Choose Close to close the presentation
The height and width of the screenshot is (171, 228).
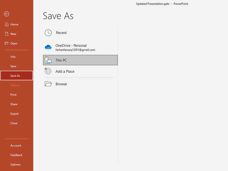pos(17,123)
